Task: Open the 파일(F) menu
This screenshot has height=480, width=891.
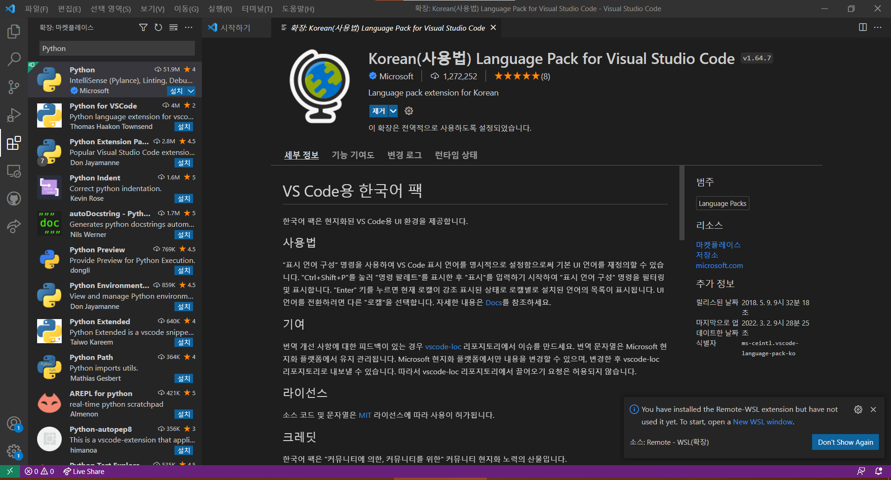Action: (36, 9)
